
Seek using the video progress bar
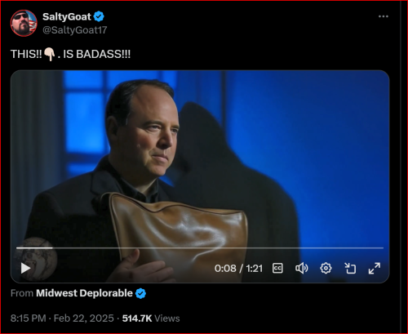tap(200, 248)
